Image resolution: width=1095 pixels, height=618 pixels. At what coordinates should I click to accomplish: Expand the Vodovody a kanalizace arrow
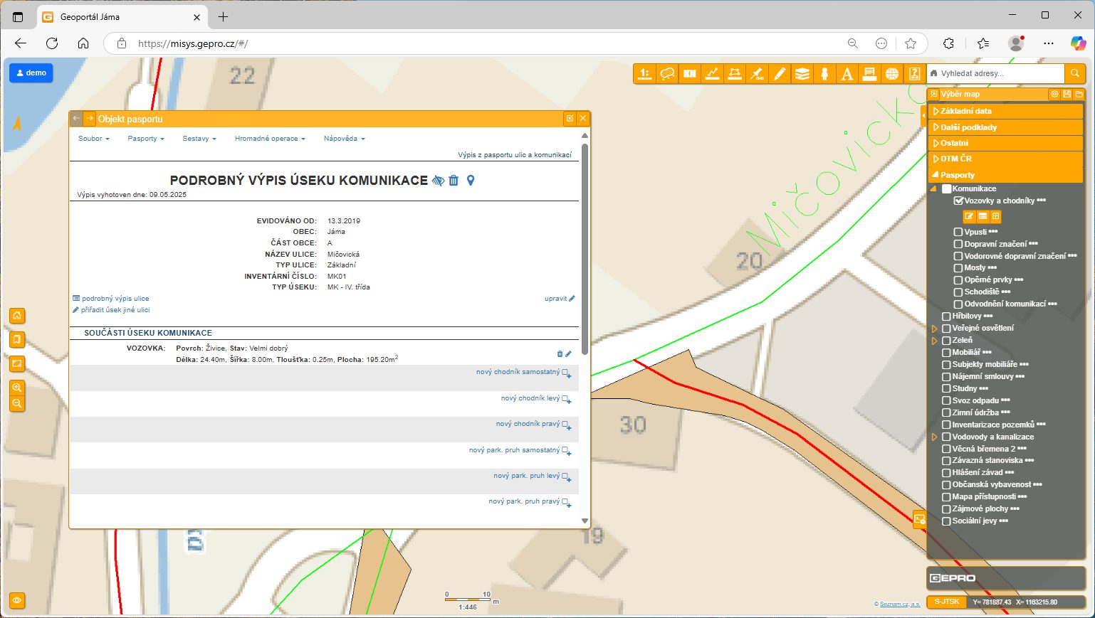click(934, 437)
